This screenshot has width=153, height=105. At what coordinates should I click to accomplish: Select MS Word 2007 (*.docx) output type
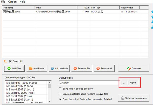(26, 86)
